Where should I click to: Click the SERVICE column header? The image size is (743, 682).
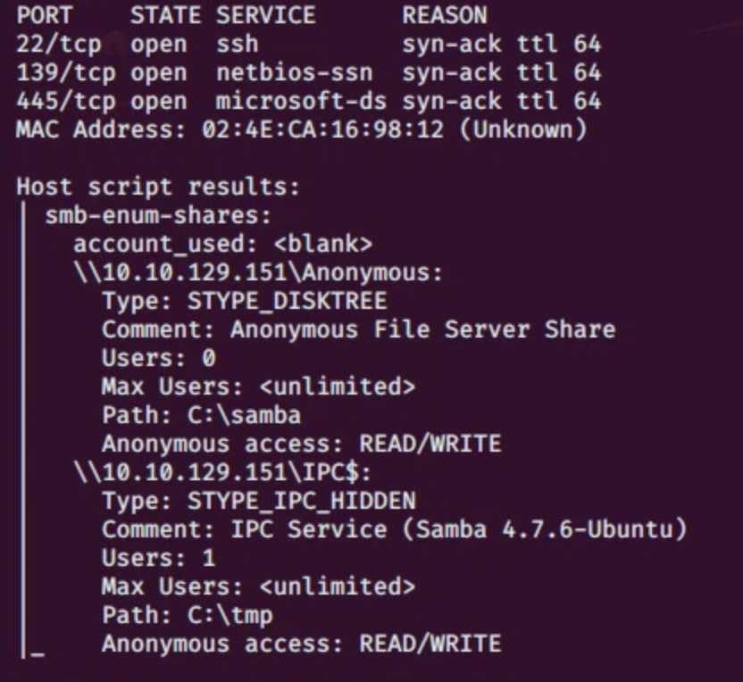click(265, 16)
